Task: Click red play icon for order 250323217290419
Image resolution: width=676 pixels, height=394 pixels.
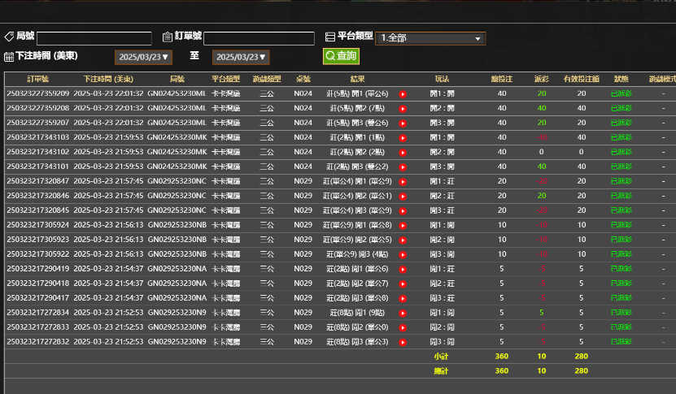Action: 402,269
